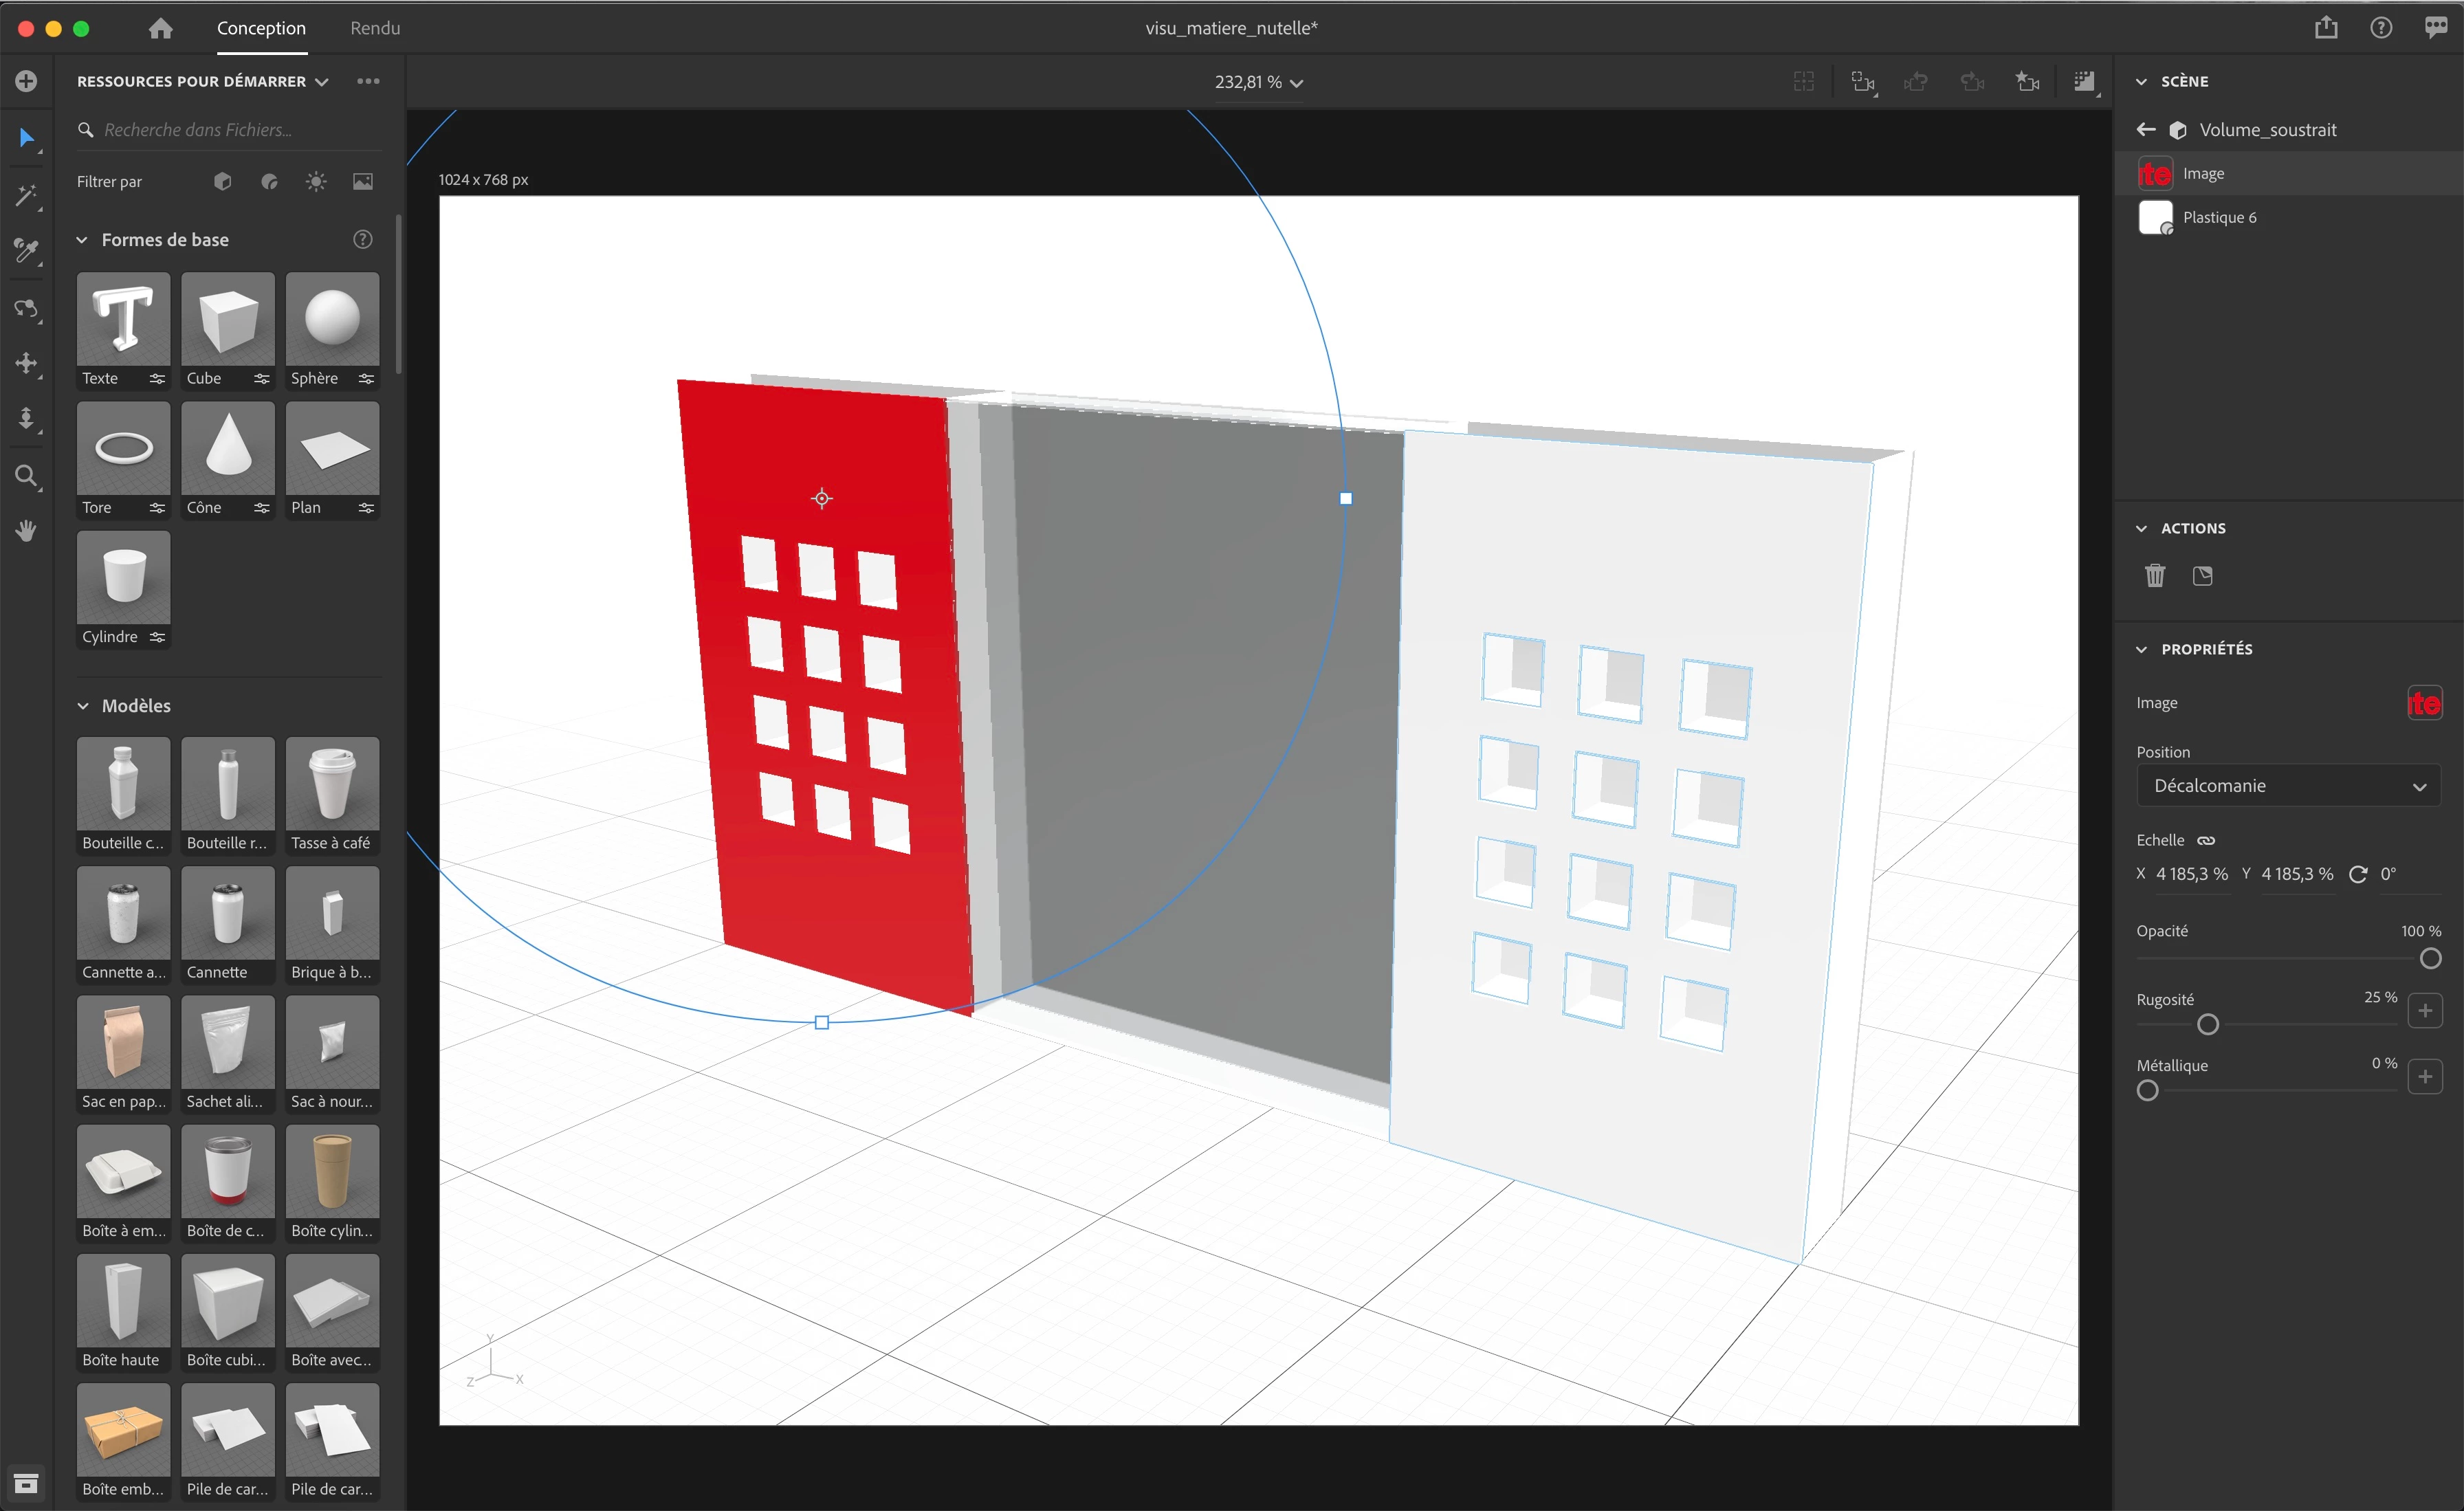Screen dimensions: 2464x1511
Task: Click the Opacité slider handle
Action: 2430,959
